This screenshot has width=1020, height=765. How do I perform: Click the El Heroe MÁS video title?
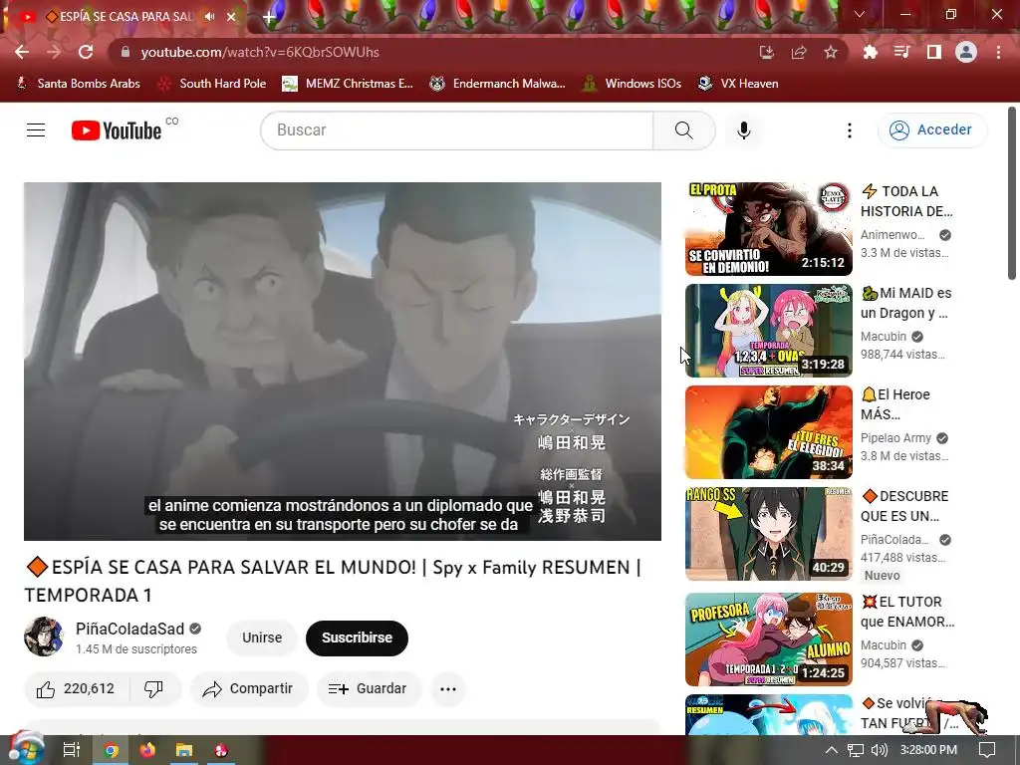895,404
